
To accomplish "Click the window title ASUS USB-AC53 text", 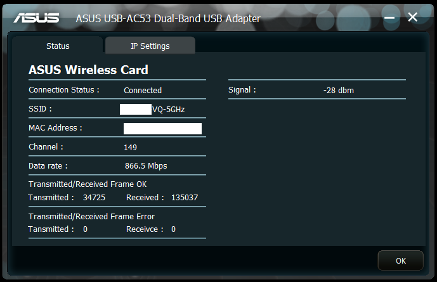I will (167, 18).
